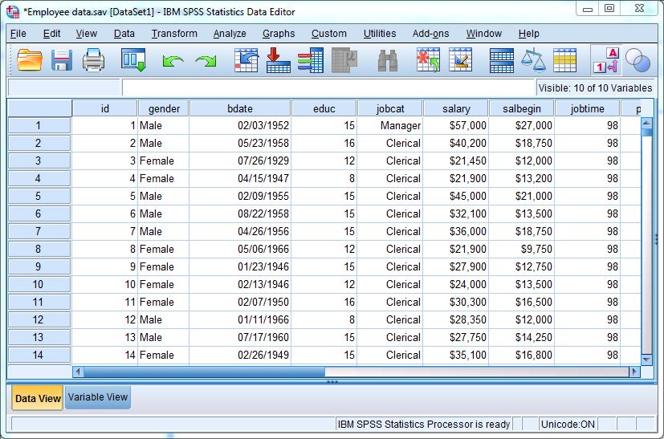This screenshot has width=664, height=439.
Task: Open the Recall recently used dialogs icon
Action: [x=132, y=60]
